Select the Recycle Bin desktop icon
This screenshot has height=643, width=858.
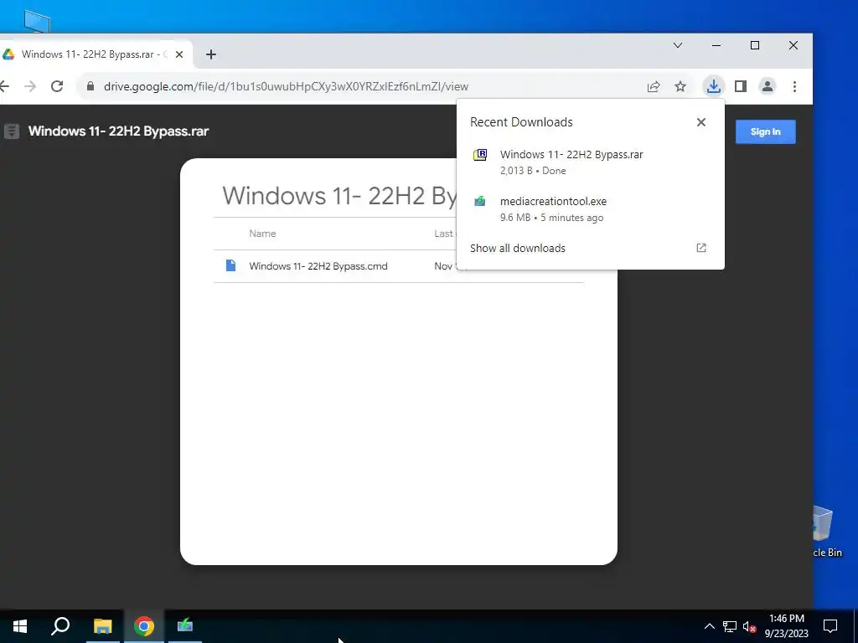826,532
